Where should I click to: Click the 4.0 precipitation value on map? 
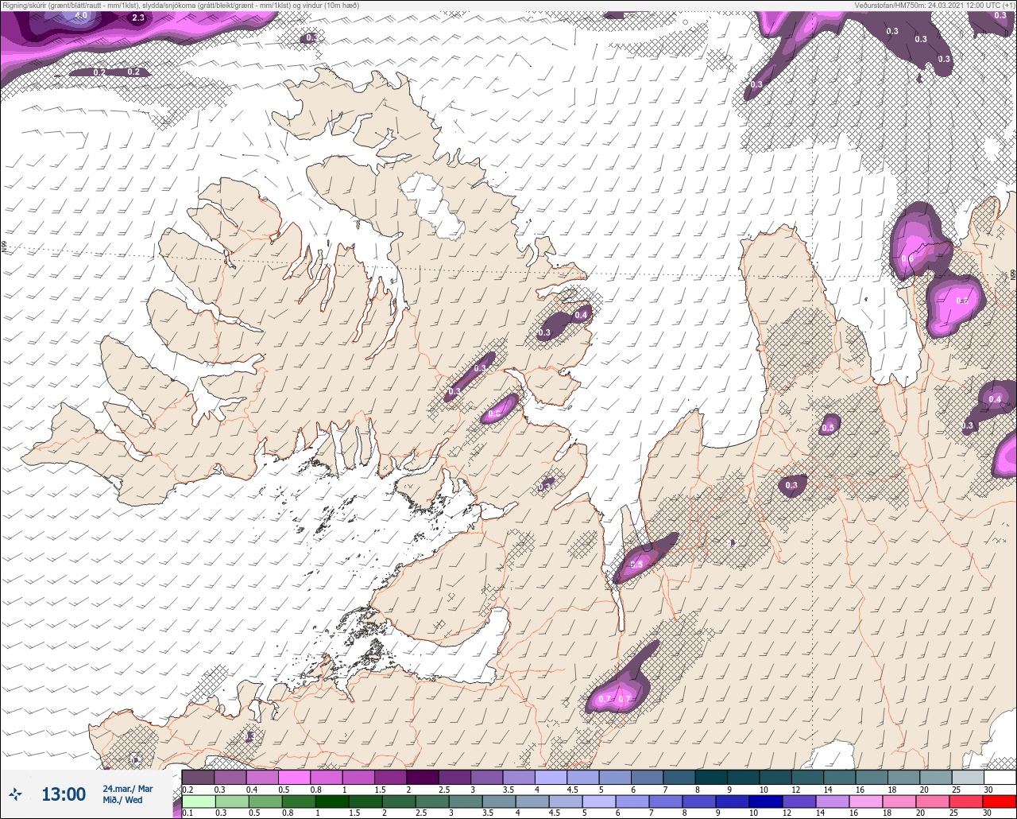pyautogui.click(x=81, y=15)
